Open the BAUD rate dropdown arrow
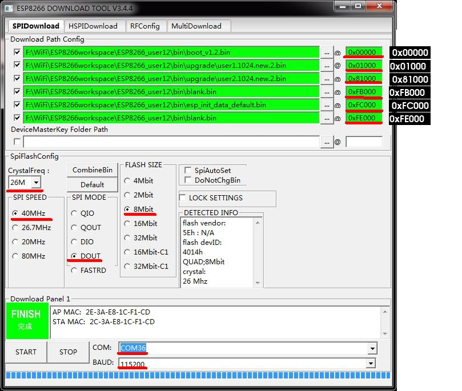The image size is (462, 391). click(x=371, y=364)
